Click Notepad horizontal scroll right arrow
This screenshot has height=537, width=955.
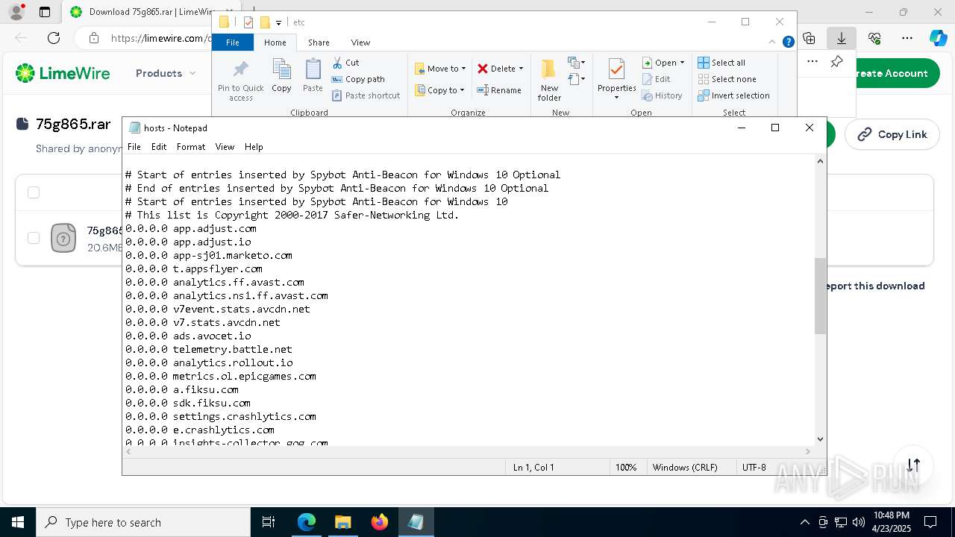tap(807, 451)
